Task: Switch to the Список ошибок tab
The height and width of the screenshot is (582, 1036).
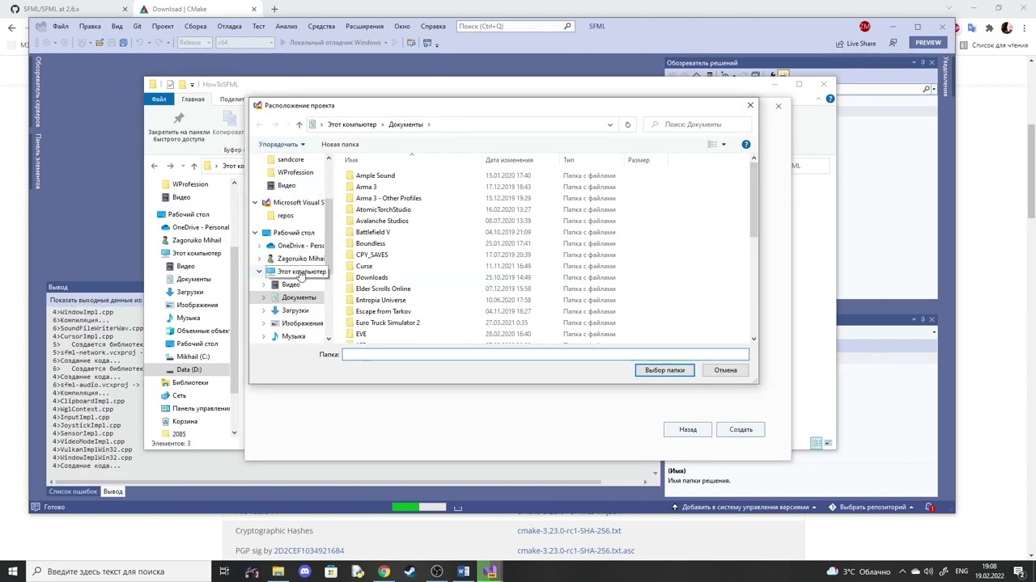Action: pyautogui.click(x=73, y=491)
